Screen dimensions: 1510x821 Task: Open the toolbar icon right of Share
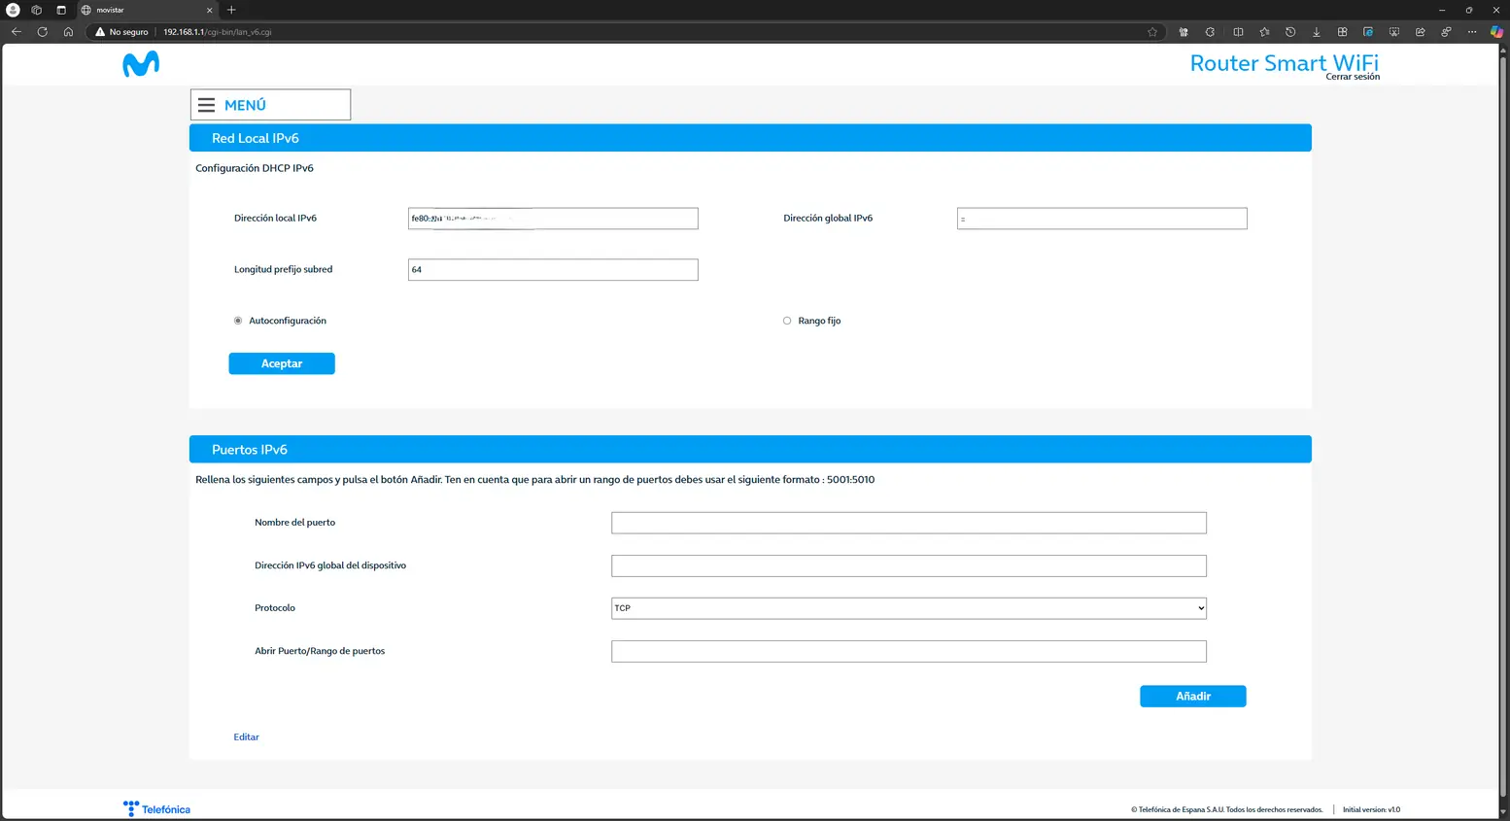pyautogui.click(x=1447, y=32)
